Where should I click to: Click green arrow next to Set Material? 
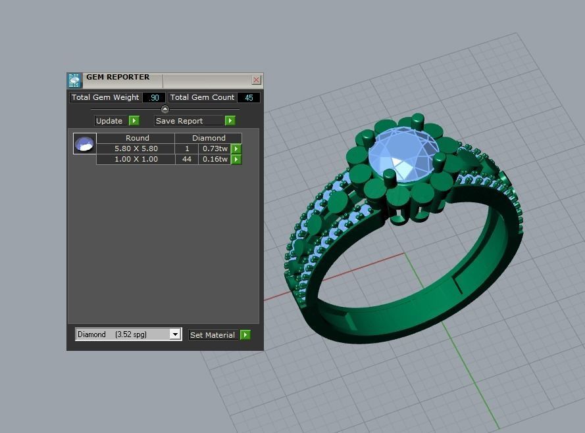coord(245,335)
